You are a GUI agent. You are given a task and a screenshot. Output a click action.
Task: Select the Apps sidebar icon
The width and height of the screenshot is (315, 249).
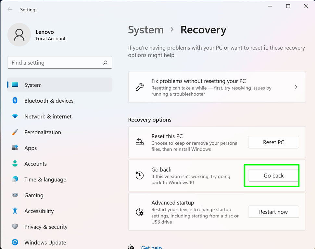(x=15, y=148)
